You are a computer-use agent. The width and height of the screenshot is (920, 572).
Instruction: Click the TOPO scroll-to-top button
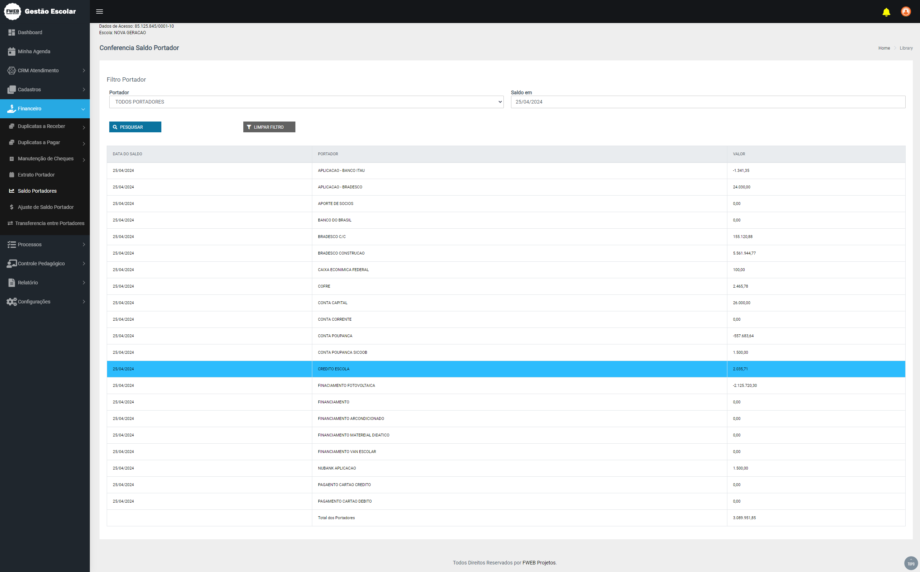911,563
